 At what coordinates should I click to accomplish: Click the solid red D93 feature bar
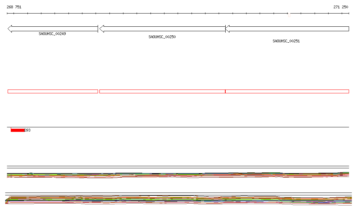[x=17, y=130]
